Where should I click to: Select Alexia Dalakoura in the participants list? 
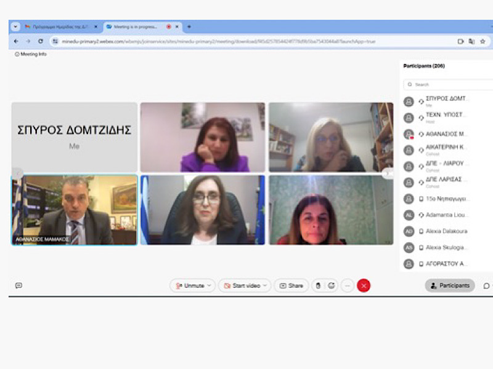pos(447,231)
